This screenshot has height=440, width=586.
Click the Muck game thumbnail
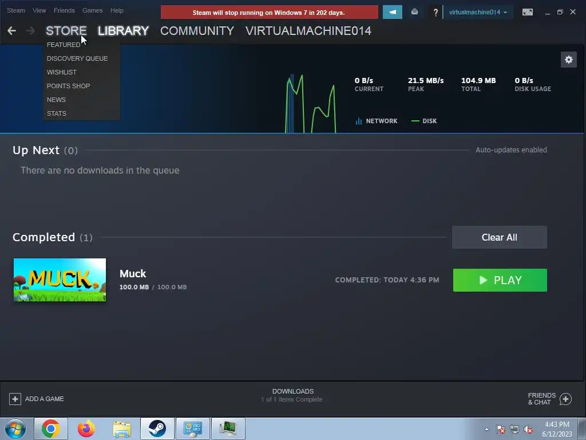[60, 280]
